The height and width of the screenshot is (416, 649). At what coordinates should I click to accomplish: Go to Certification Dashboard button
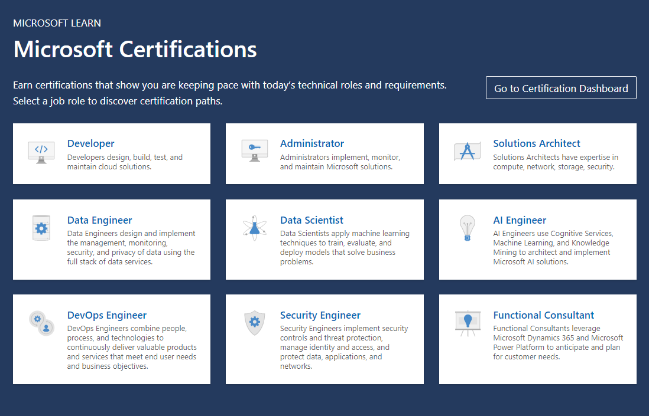(x=561, y=88)
